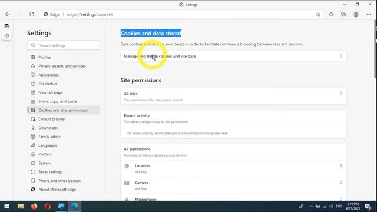
Task: Launch Opera from the taskbar
Action: 47,206
